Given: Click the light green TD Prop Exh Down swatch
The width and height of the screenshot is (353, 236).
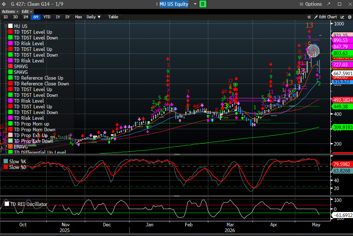Looking at the screenshot, I should pyautogui.click(x=10, y=141).
